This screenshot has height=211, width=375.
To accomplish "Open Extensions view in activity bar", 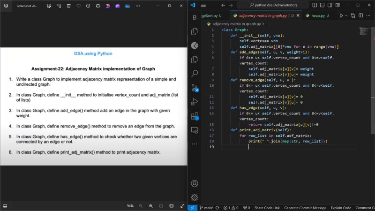I will point(195,116).
